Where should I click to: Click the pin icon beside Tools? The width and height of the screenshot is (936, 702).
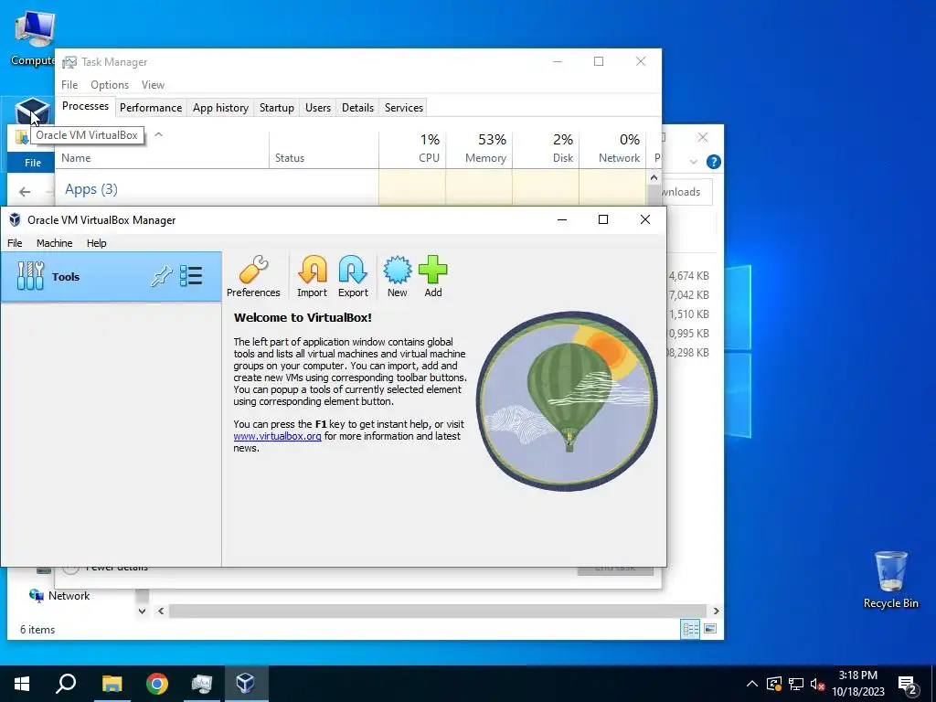[x=161, y=276]
